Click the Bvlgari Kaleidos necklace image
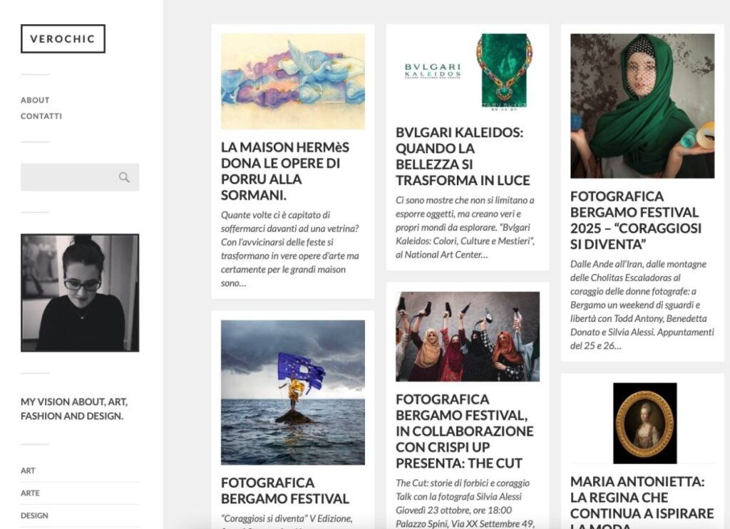Image resolution: width=730 pixels, height=529 pixels. click(468, 72)
